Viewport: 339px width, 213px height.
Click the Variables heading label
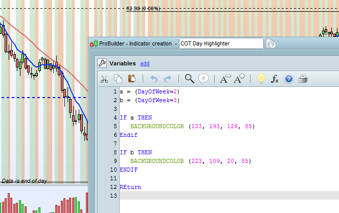[123, 63]
